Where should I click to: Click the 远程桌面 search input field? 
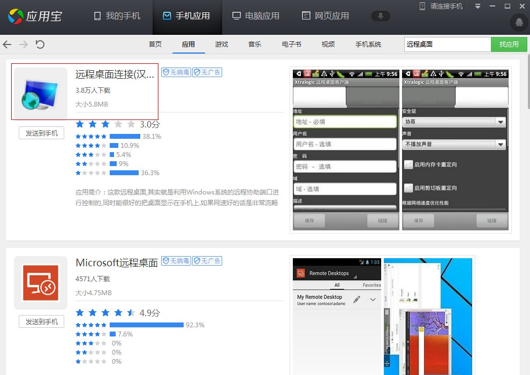pyautogui.click(x=447, y=44)
